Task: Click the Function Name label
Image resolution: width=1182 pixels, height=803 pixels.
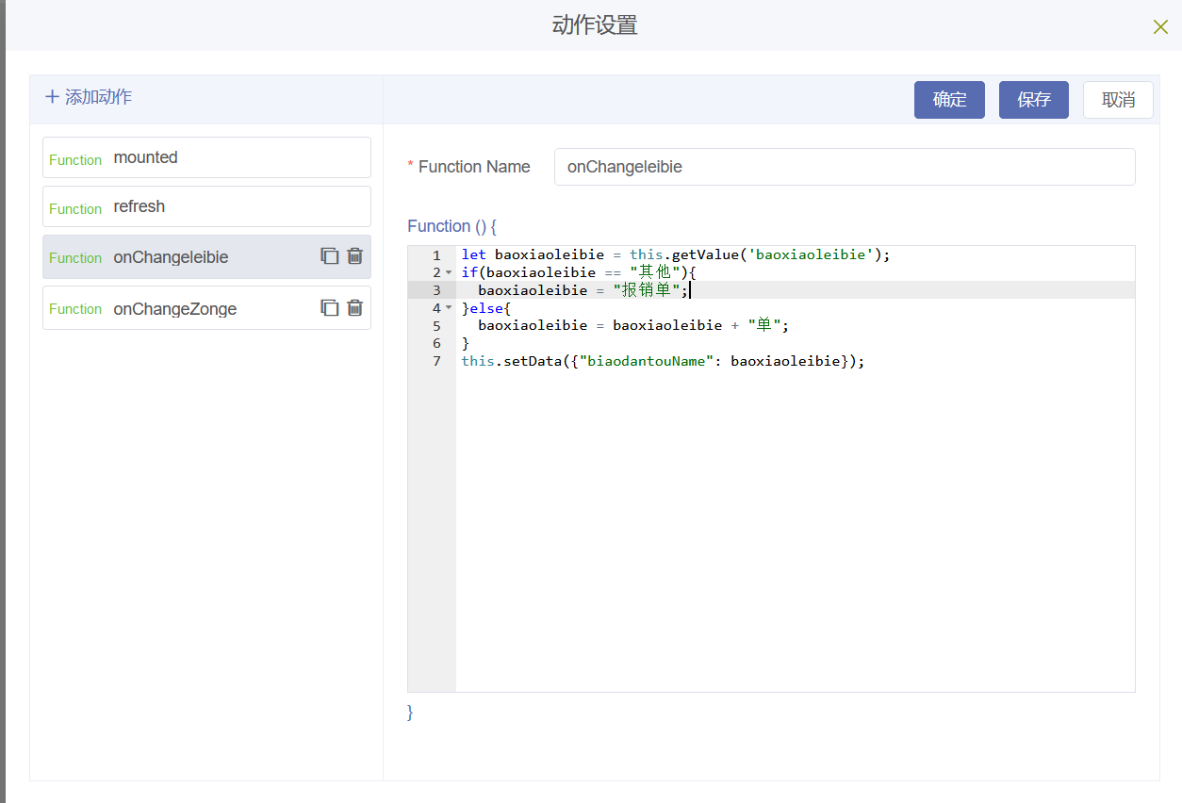Action: pos(474,167)
